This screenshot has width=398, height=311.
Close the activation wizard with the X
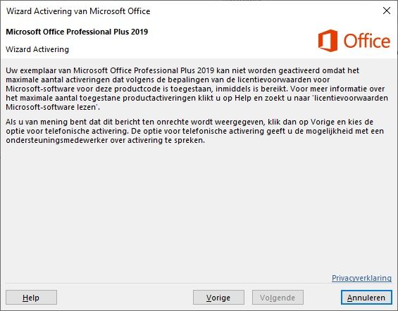387,11
